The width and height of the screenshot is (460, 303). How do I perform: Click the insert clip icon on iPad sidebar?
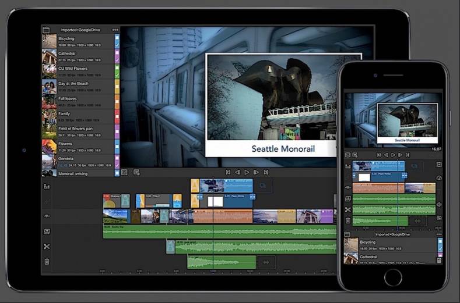click(x=47, y=216)
